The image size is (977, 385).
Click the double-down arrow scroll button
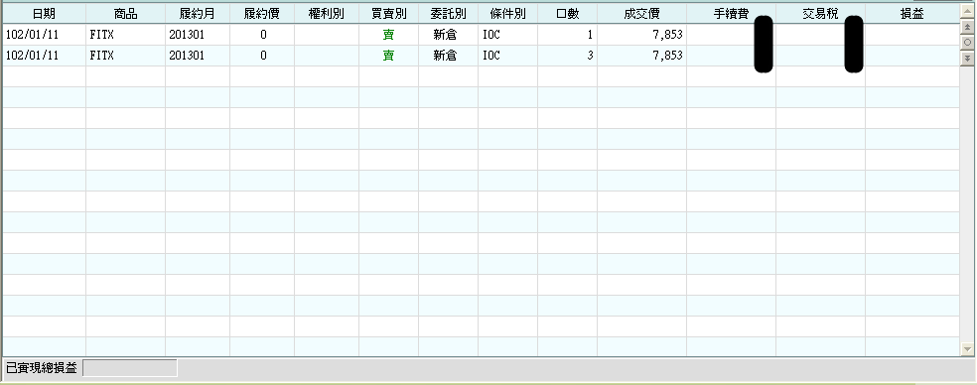(x=967, y=58)
